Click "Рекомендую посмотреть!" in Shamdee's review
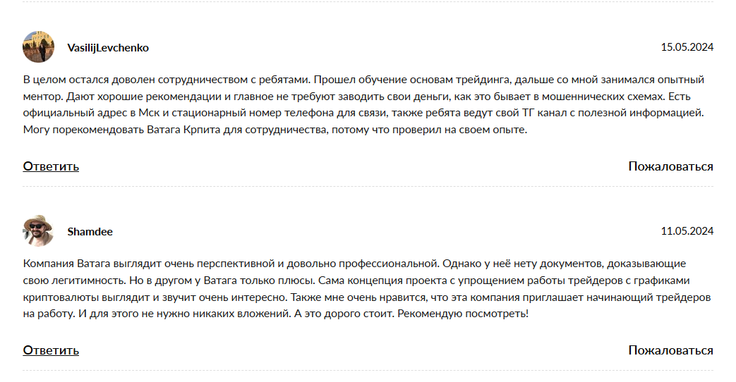The image size is (736, 382). point(462,314)
